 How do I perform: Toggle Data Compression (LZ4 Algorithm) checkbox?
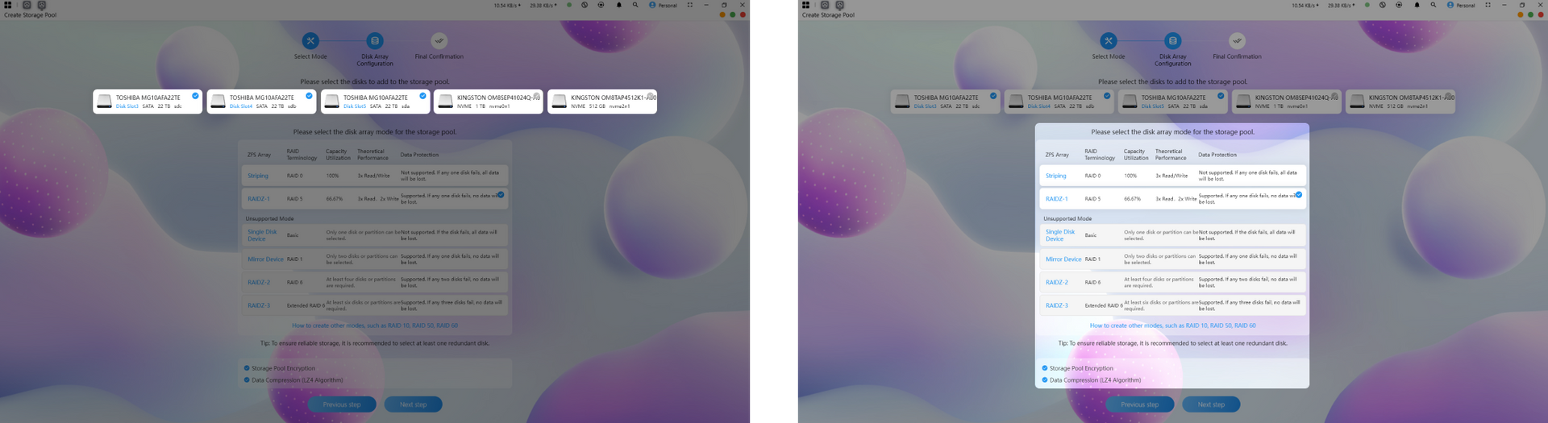coord(1045,380)
